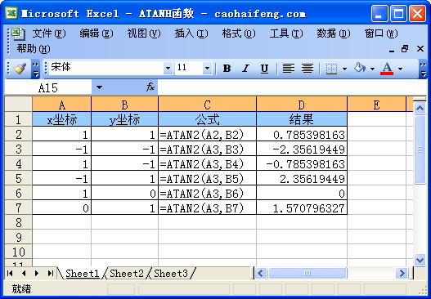The image size is (431, 299).
Task: Click in the formula bar
Action: [292, 87]
